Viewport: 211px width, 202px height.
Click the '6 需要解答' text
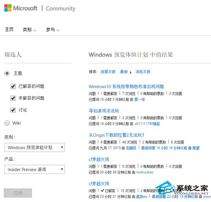coord(109,142)
